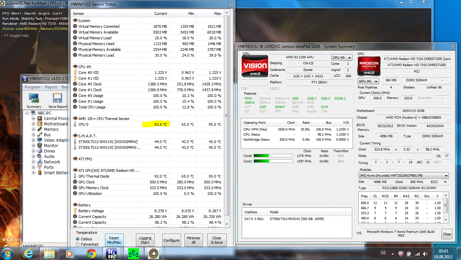461x260 pixels.
Task: Select the Fahrenheit temperature radio button
Action: click(78, 244)
